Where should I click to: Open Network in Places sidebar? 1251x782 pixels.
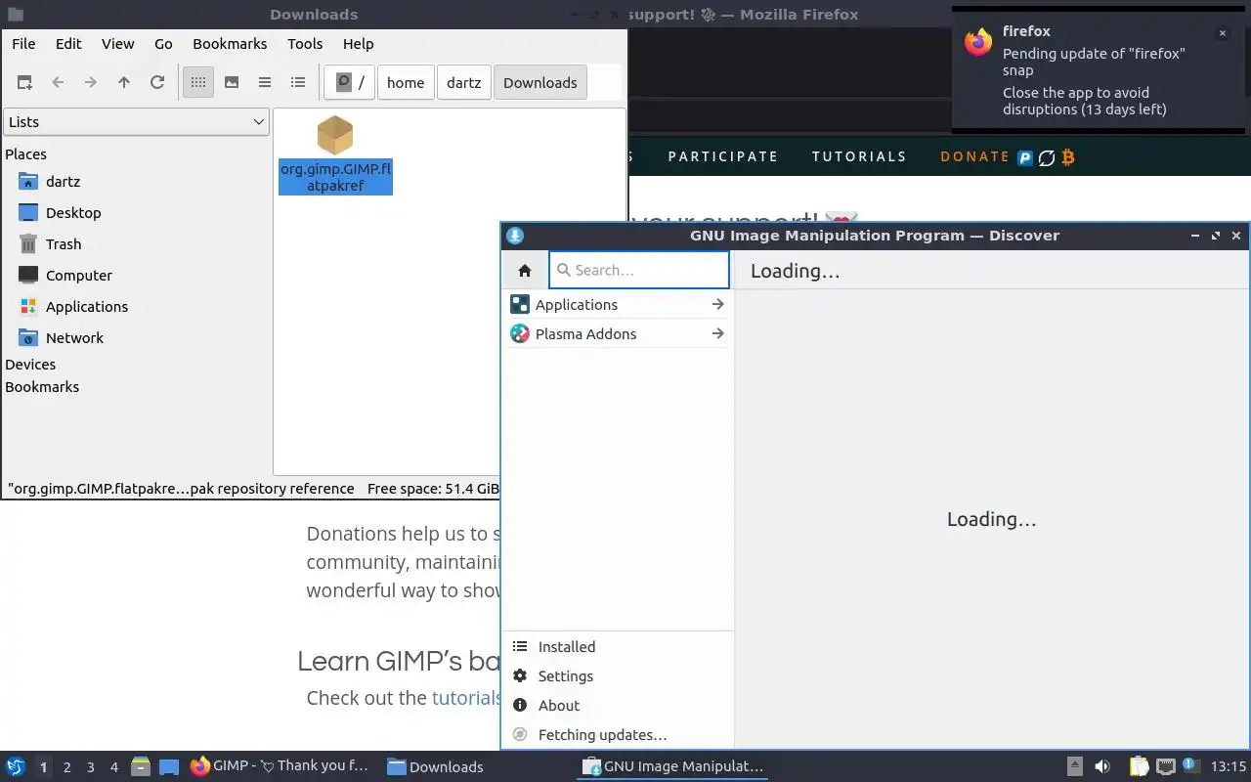coord(74,338)
